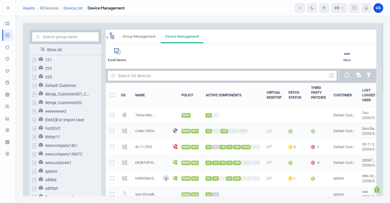Click in Search group name field
The image size is (390, 203).
point(66,37)
